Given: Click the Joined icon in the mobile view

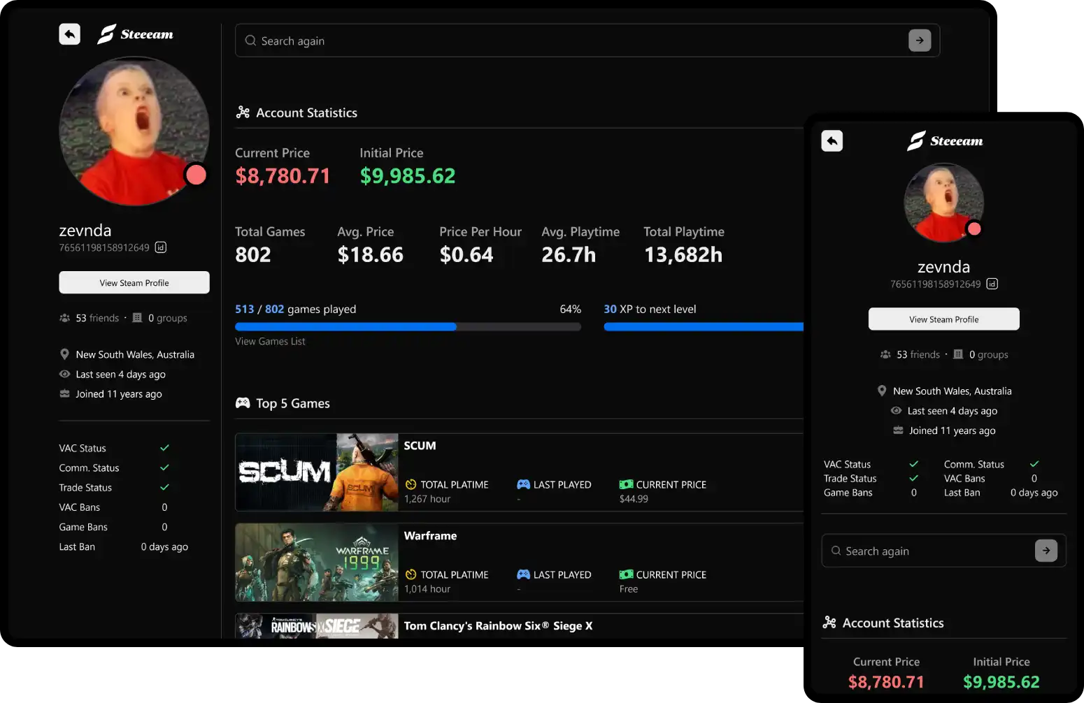Looking at the screenshot, I should click(x=898, y=430).
